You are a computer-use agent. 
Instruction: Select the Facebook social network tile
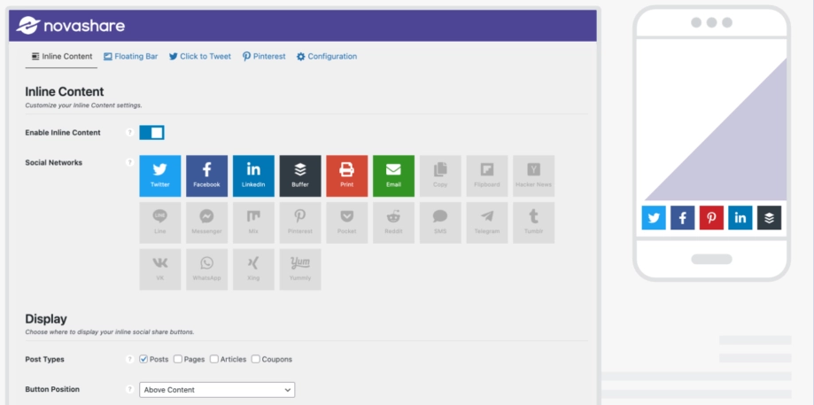pyautogui.click(x=206, y=176)
